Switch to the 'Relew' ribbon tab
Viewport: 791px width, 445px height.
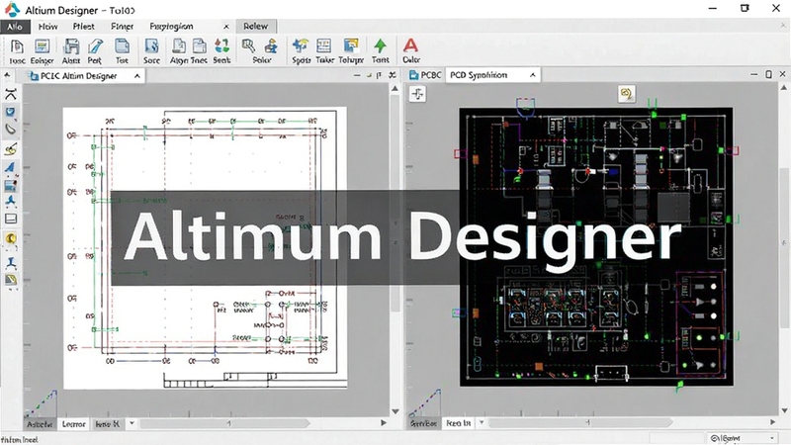tap(256, 27)
